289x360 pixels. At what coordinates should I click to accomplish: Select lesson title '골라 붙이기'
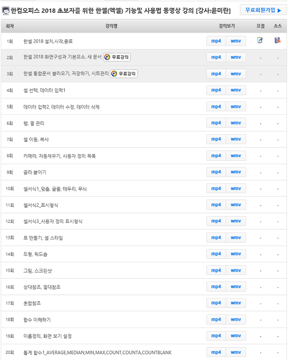(35, 172)
